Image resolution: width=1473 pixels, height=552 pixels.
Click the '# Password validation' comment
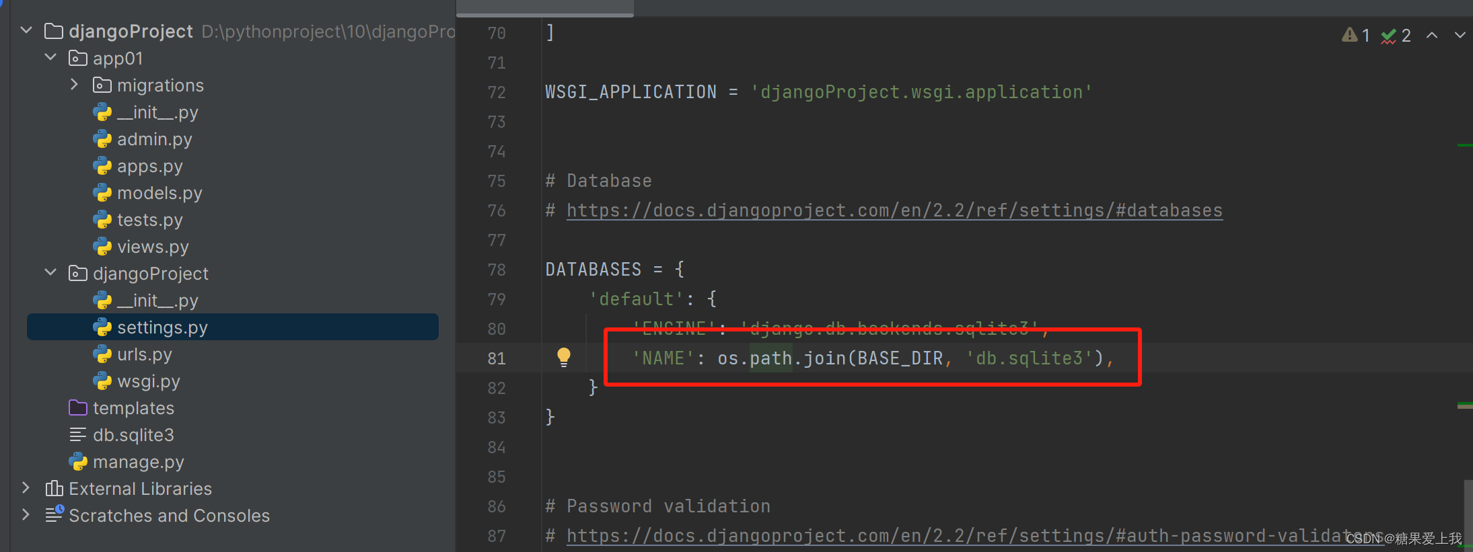click(x=657, y=506)
